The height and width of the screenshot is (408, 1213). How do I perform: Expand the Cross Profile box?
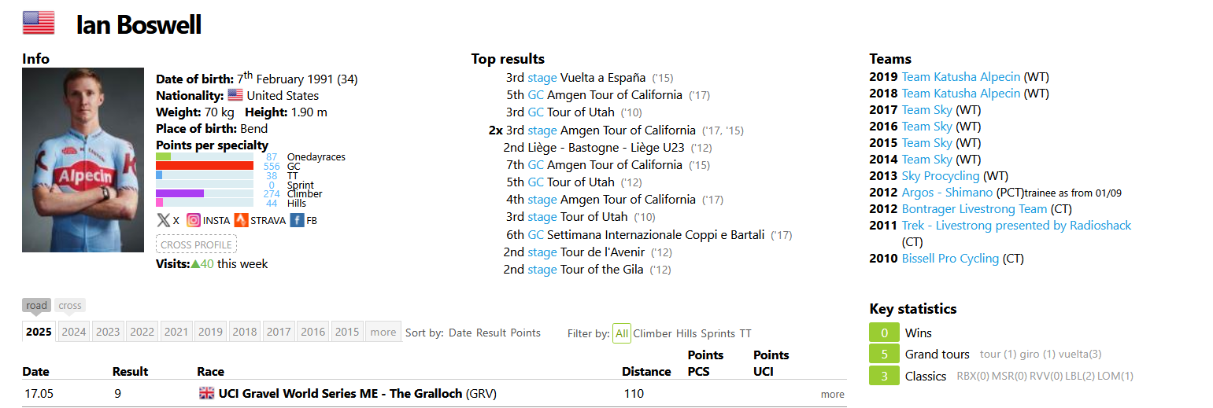196,244
